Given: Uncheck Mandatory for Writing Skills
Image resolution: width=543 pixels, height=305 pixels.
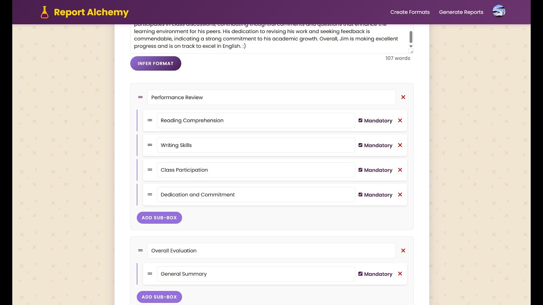Looking at the screenshot, I should 360,145.
